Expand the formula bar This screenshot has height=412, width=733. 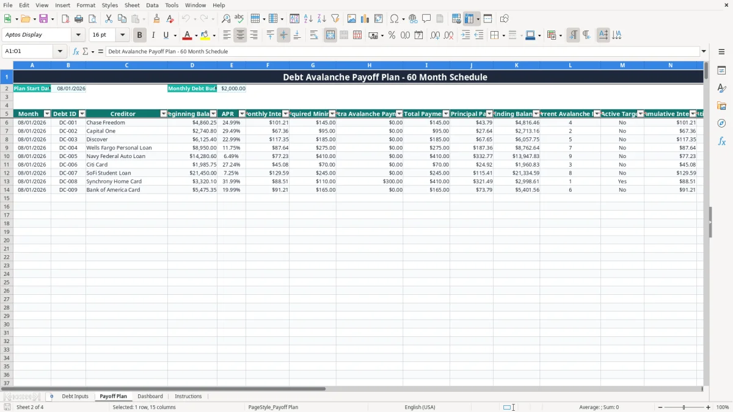704,52
